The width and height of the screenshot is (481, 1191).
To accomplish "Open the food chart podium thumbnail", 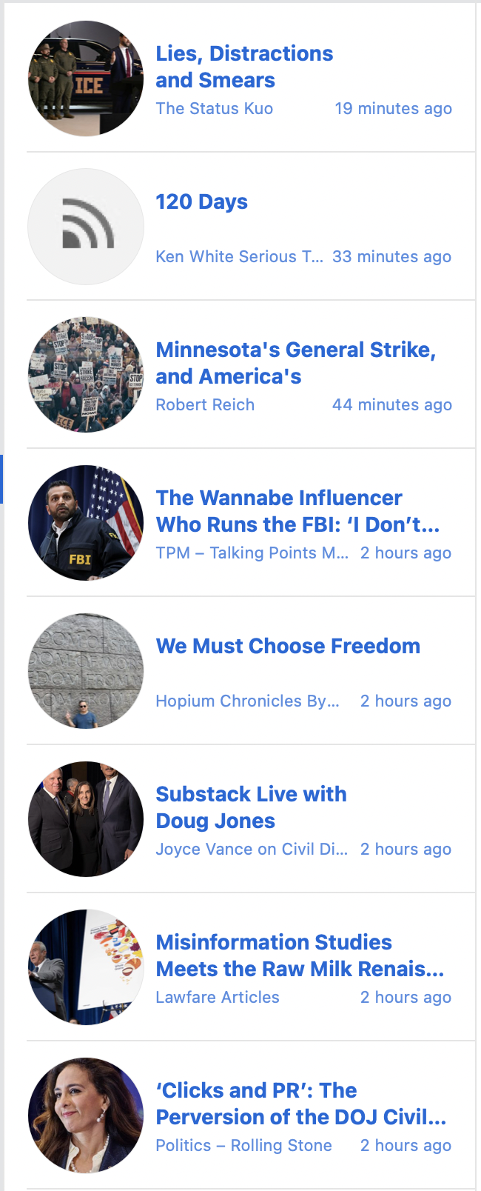I will pyautogui.click(x=86, y=967).
